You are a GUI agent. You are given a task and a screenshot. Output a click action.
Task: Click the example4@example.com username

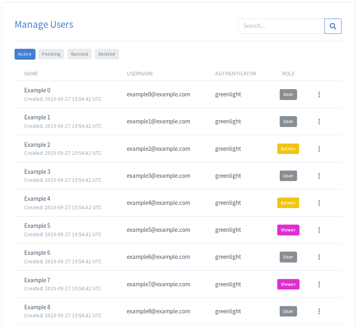[x=158, y=203]
